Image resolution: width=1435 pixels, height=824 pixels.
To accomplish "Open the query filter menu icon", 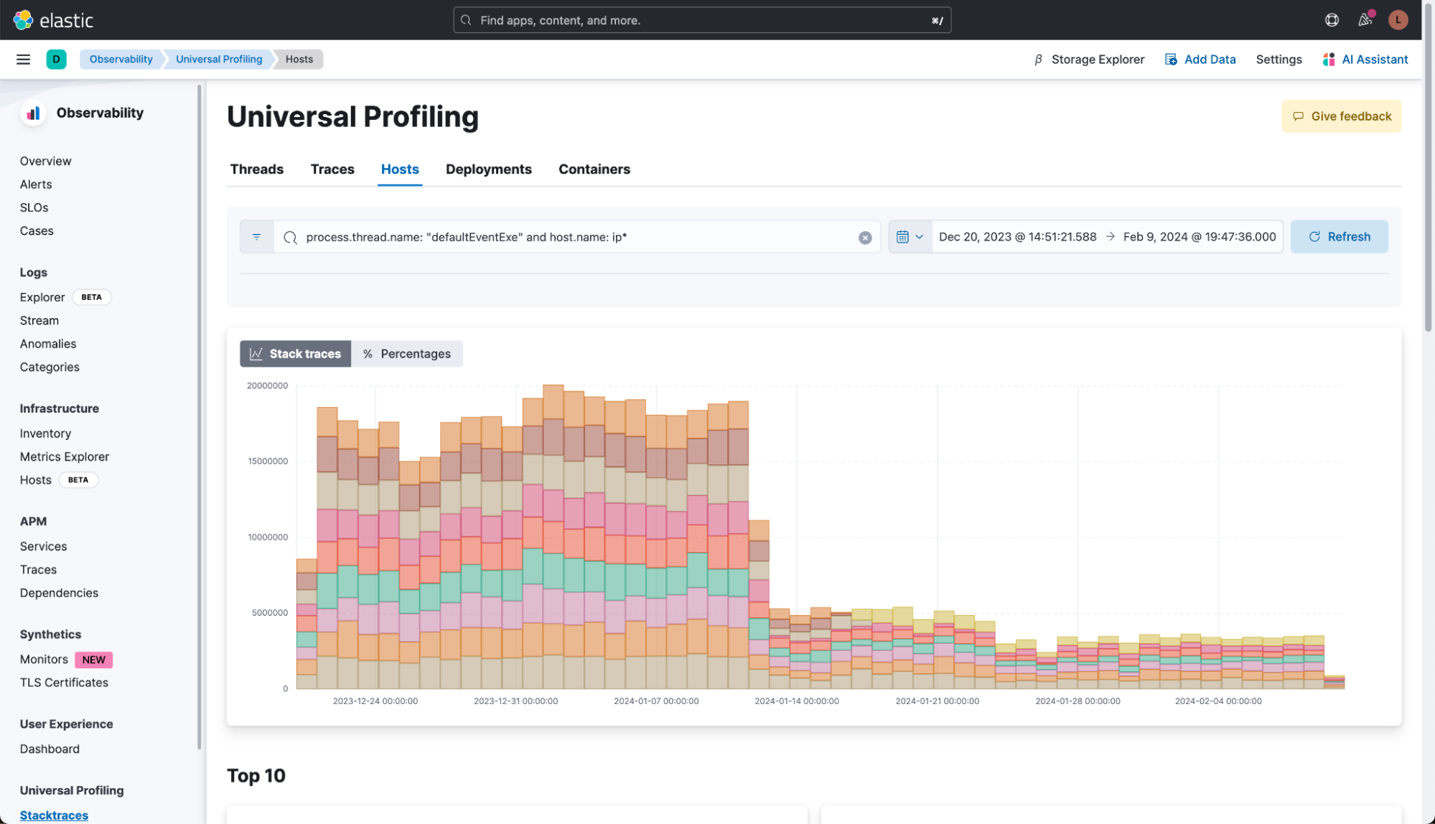I will (x=256, y=237).
